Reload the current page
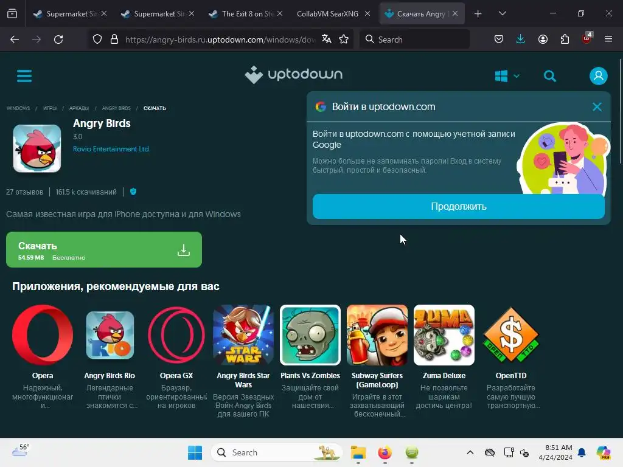Viewport: 623px width, 467px height. tap(58, 40)
